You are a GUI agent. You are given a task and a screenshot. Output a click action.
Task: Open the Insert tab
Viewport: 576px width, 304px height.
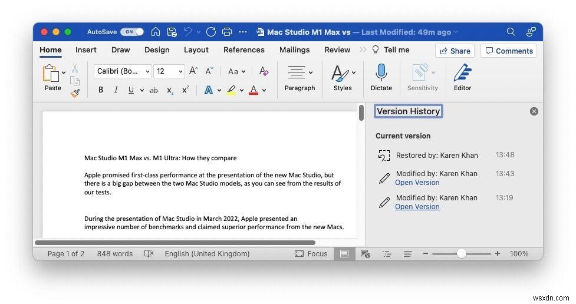point(86,50)
